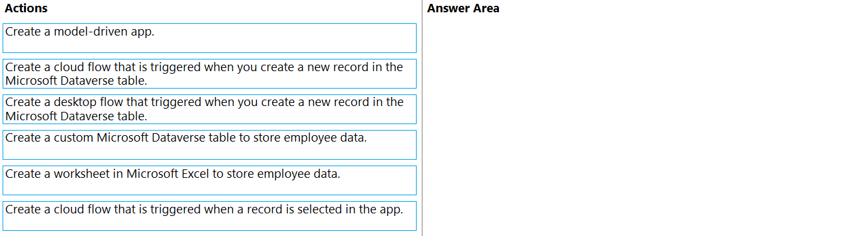The width and height of the screenshot is (841, 236).
Task: Select the Microsoft Excel worksheet action
Action: (209, 180)
